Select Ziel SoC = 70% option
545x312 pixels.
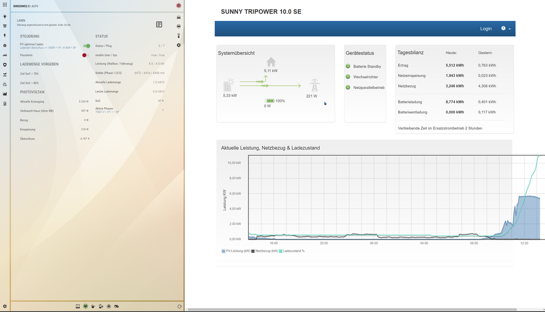point(30,73)
